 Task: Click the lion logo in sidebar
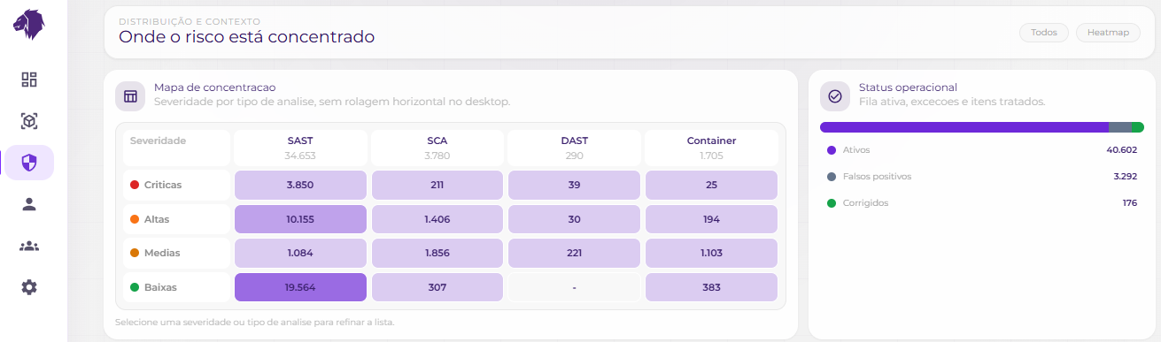click(x=29, y=24)
